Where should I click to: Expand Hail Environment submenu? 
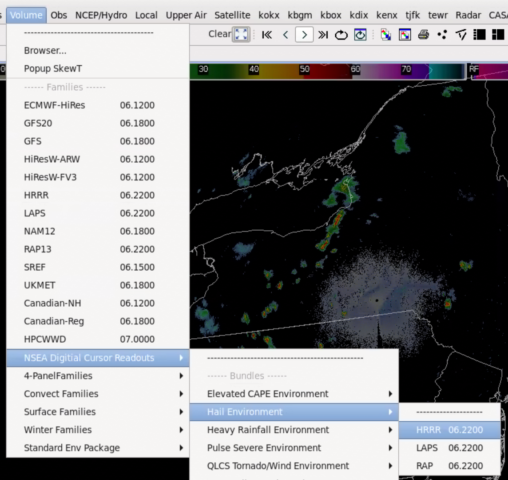(294, 412)
